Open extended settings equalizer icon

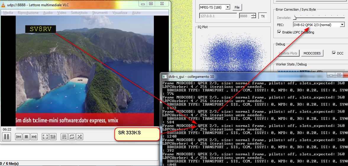tap(53, 137)
